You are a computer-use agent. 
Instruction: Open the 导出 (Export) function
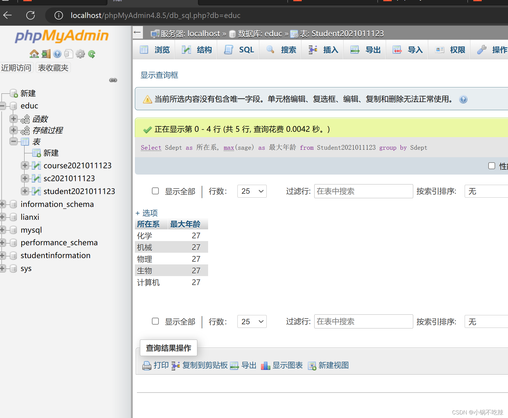(x=364, y=50)
